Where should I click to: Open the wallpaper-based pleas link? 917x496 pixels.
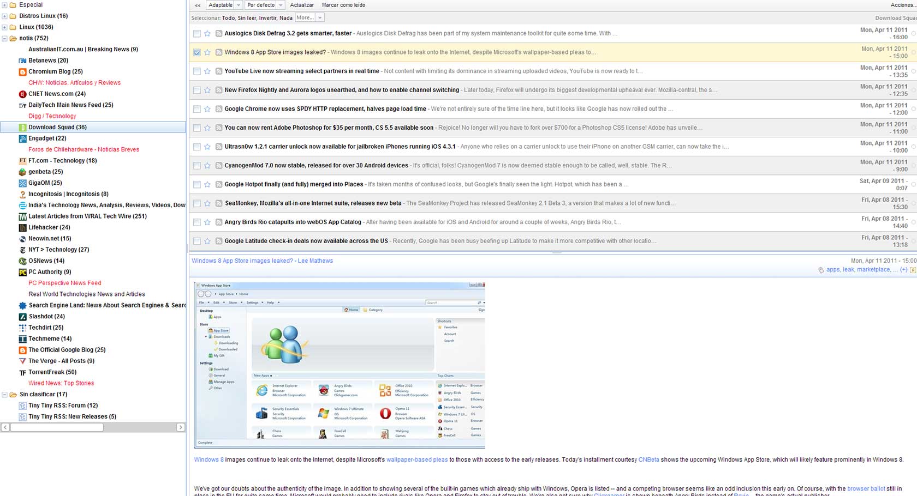pyautogui.click(x=417, y=459)
